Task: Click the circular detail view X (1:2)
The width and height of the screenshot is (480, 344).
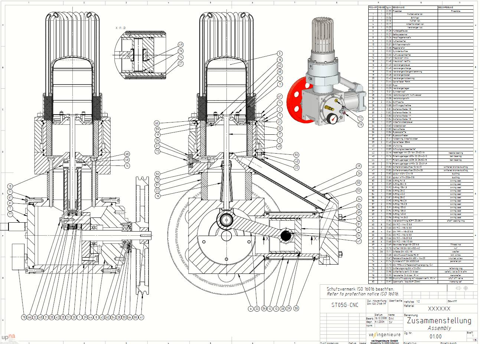Action: point(138,55)
